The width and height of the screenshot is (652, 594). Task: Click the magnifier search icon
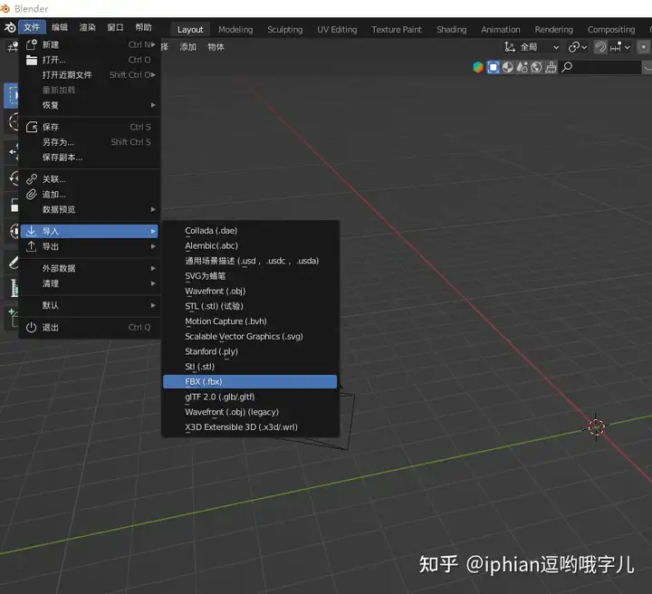567,67
